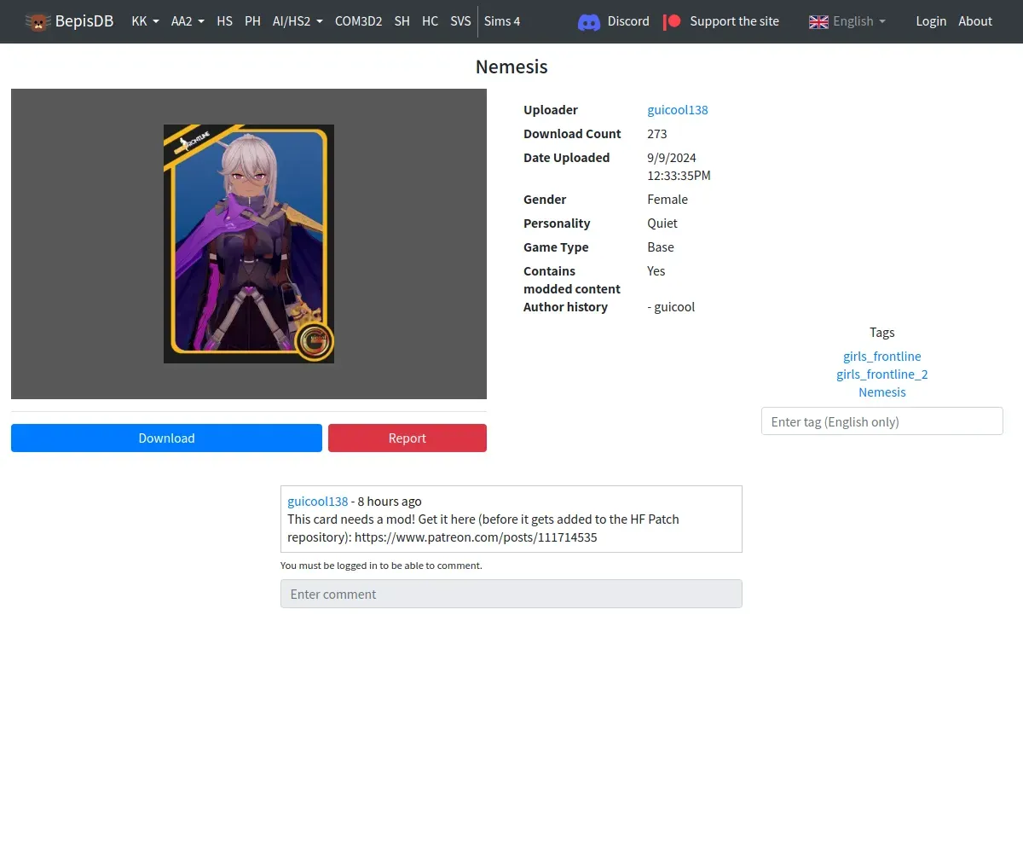Click the UK flag language icon

click(818, 21)
